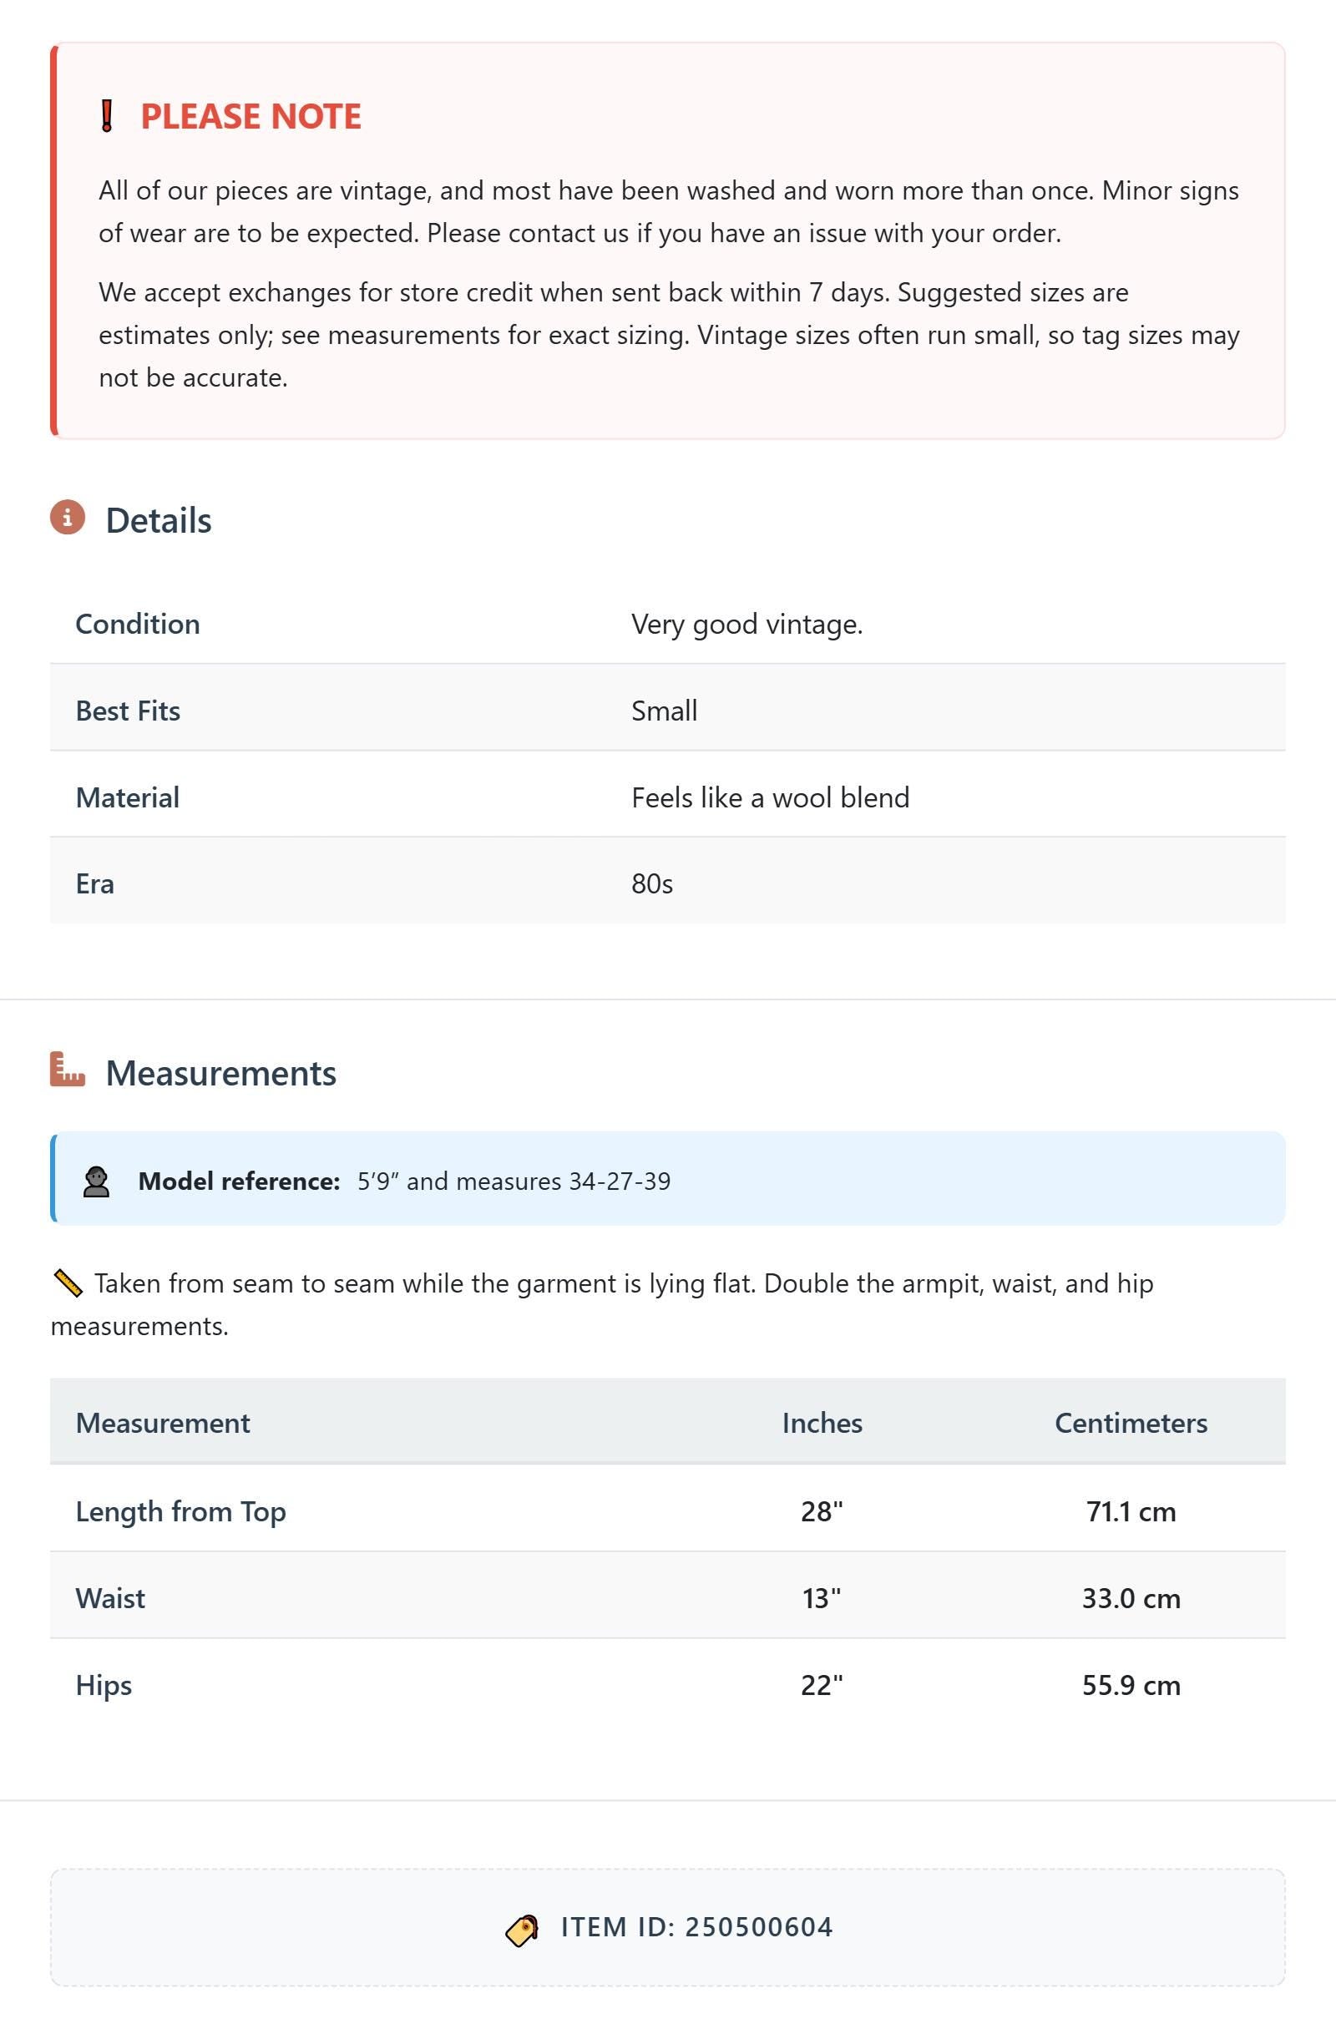The width and height of the screenshot is (1336, 2029).
Task: Click the Model reference label
Action: pos(239,1181)
